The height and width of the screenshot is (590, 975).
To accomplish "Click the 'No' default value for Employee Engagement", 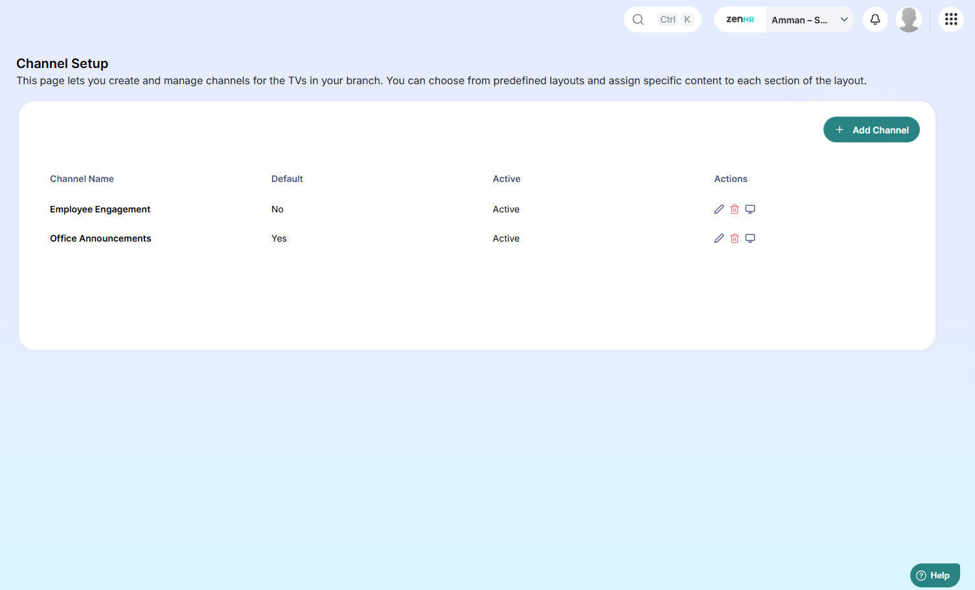I will pos(277,209).
